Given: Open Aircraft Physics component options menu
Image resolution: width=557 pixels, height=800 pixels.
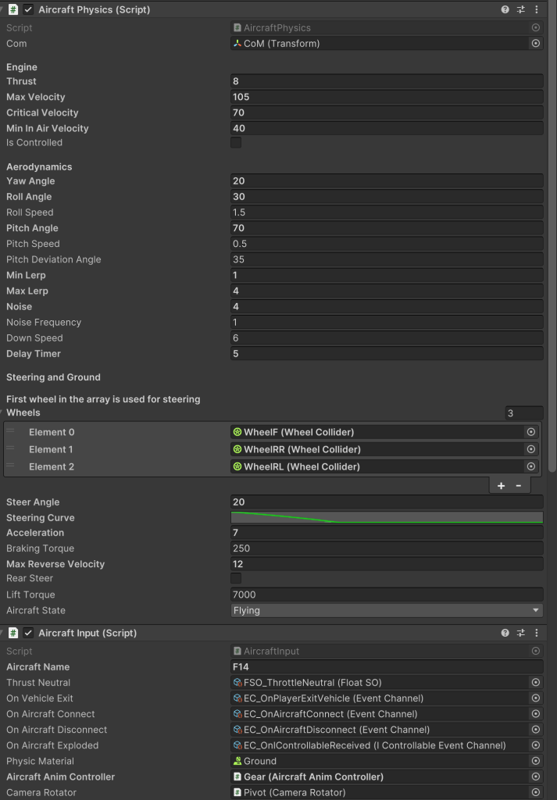Looking at the screenshot, I should (x=537, y=10).
